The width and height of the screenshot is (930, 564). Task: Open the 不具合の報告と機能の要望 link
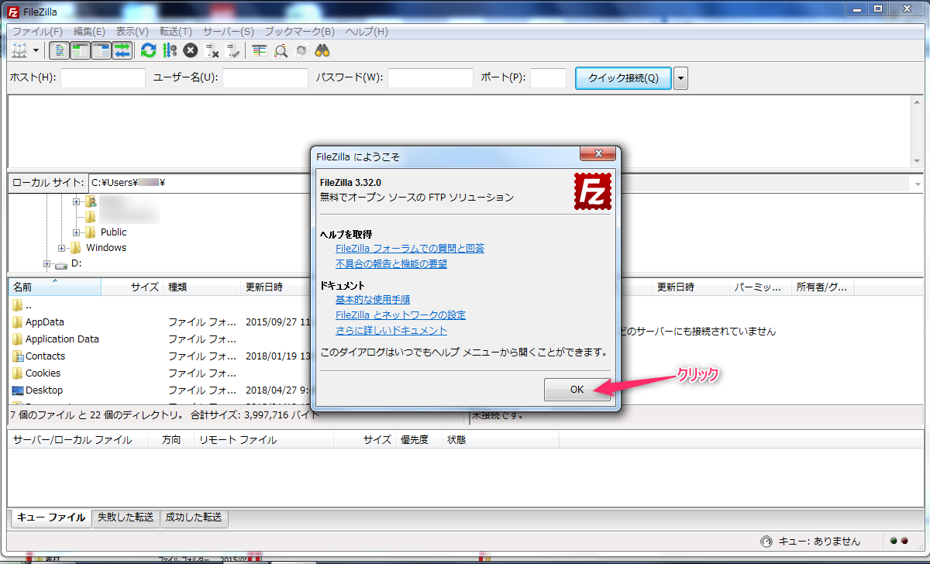coord(391,264)
